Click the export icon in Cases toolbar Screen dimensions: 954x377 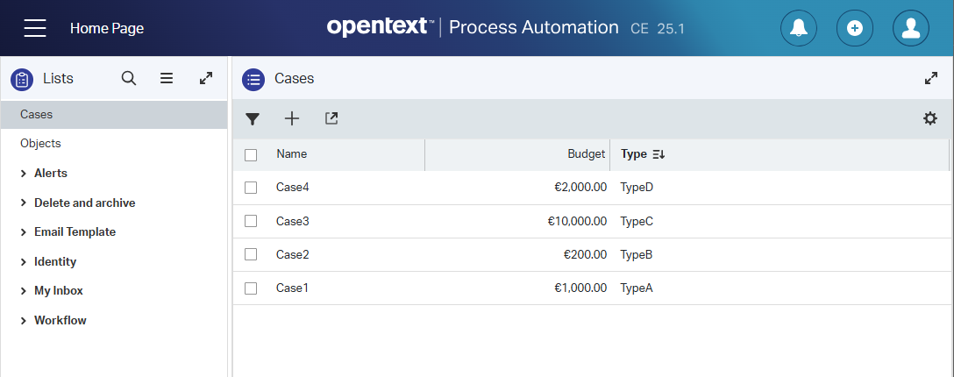point(331,118)
